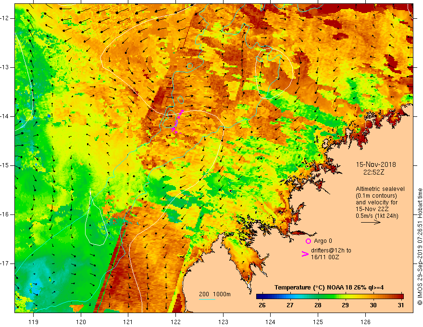Click the longitude axis label 119
Image resolution: width=423 pixels, height=327 pixels.
coord(34,322)
